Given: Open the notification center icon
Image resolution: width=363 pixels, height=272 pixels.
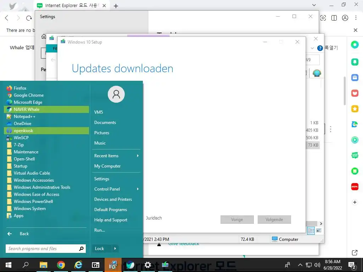Looking at the screenshot, I should (352, 265).
